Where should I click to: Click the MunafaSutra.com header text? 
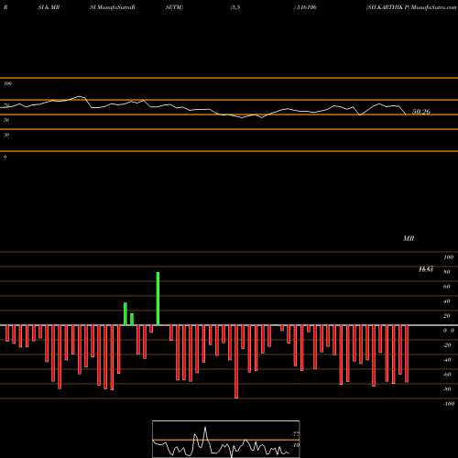pos(433,7)
